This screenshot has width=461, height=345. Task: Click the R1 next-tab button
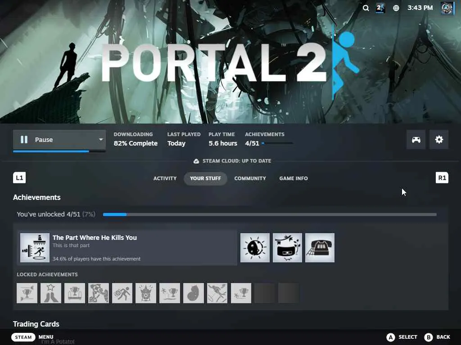click(x=442, y=178)
